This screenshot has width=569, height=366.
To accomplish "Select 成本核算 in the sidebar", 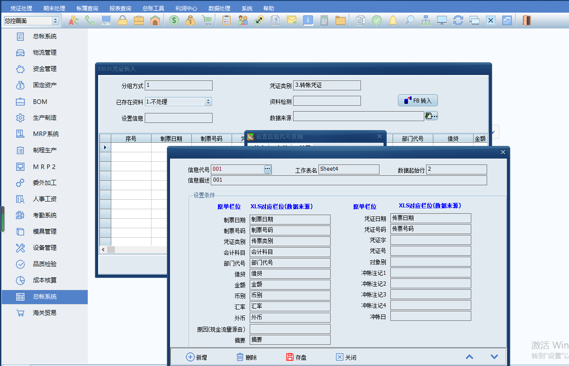I will pyautogui.click(x=45, y=280).
